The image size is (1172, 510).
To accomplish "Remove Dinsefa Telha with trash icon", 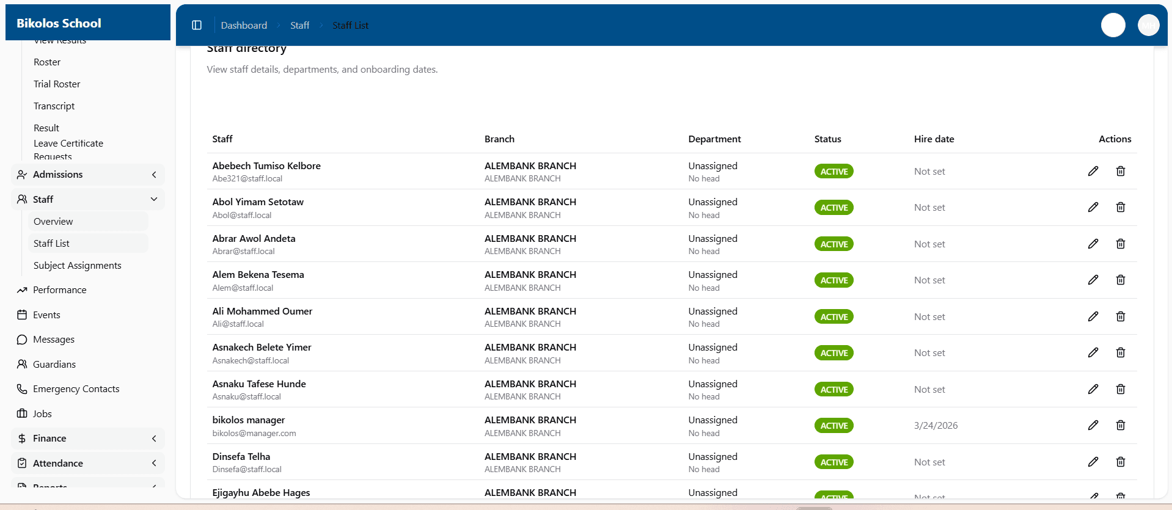I will 1120,462.
